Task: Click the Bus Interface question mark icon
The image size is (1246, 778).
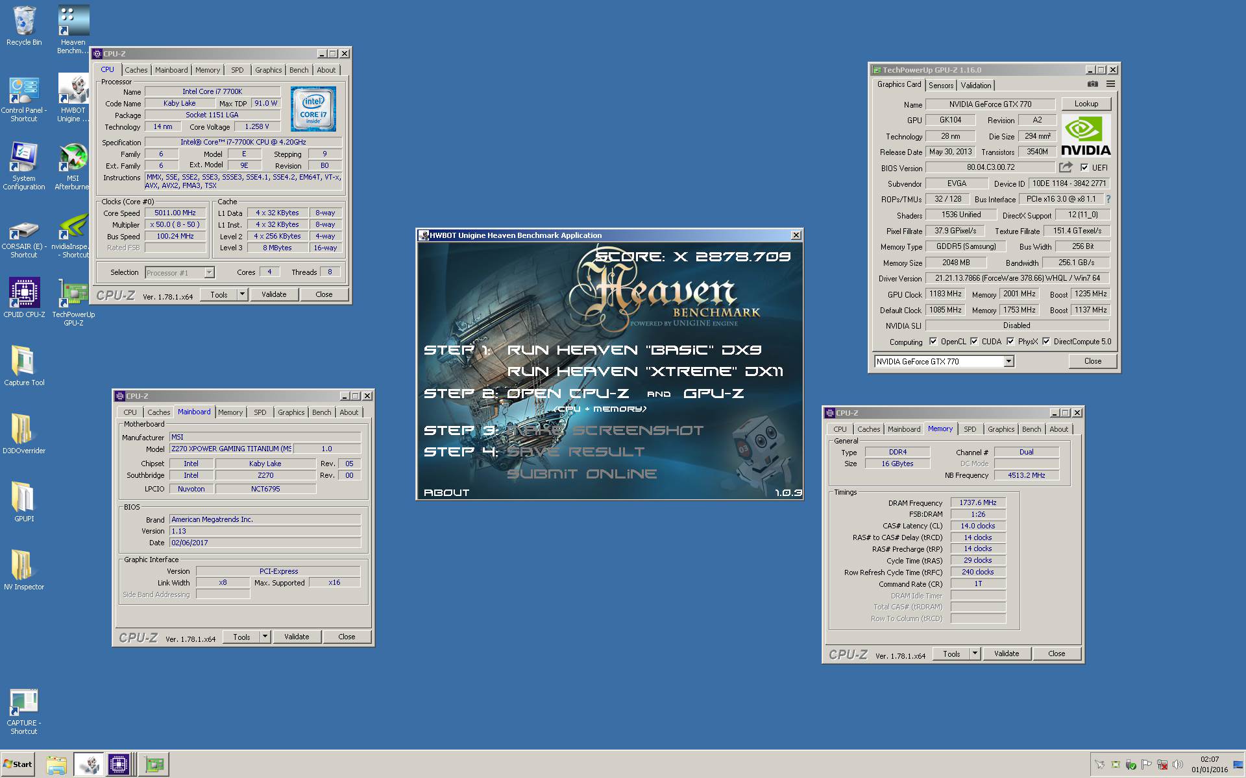Action: point(1108,199)
